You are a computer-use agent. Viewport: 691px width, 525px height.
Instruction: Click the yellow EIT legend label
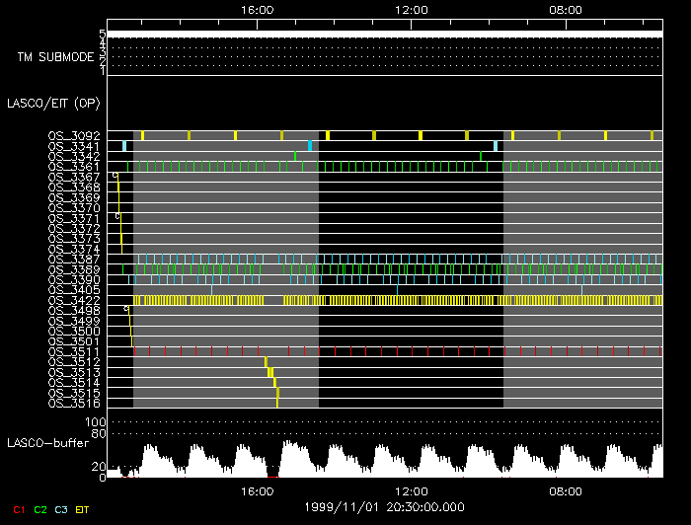83,508
